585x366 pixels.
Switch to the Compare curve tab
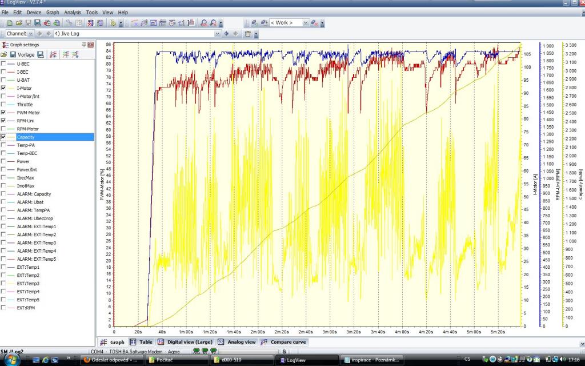click(x=283, y=342)
